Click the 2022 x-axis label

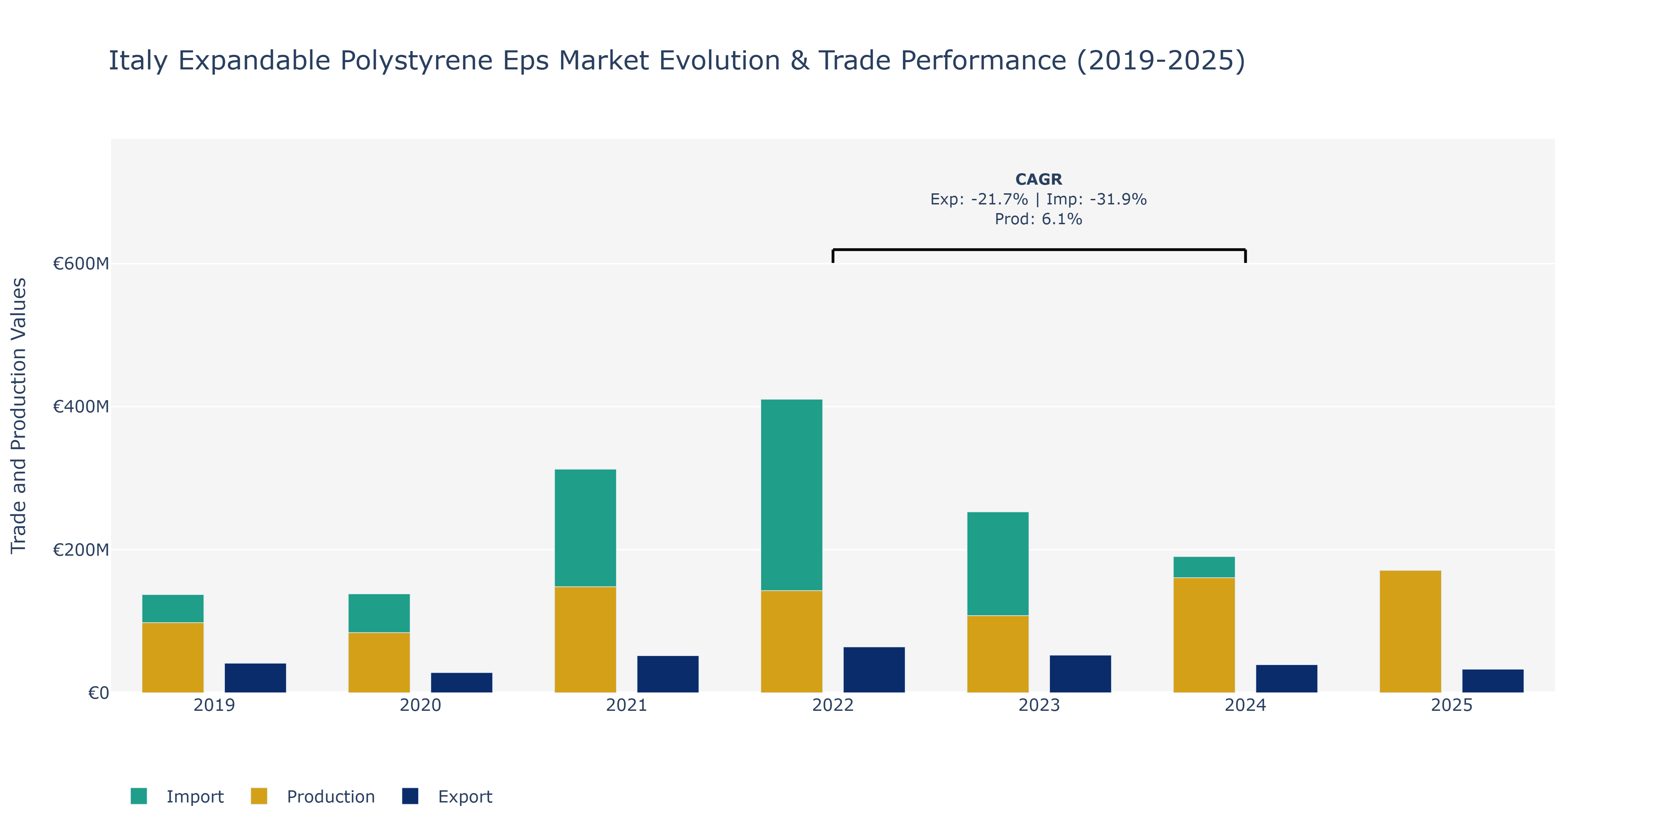click(833, 705)
